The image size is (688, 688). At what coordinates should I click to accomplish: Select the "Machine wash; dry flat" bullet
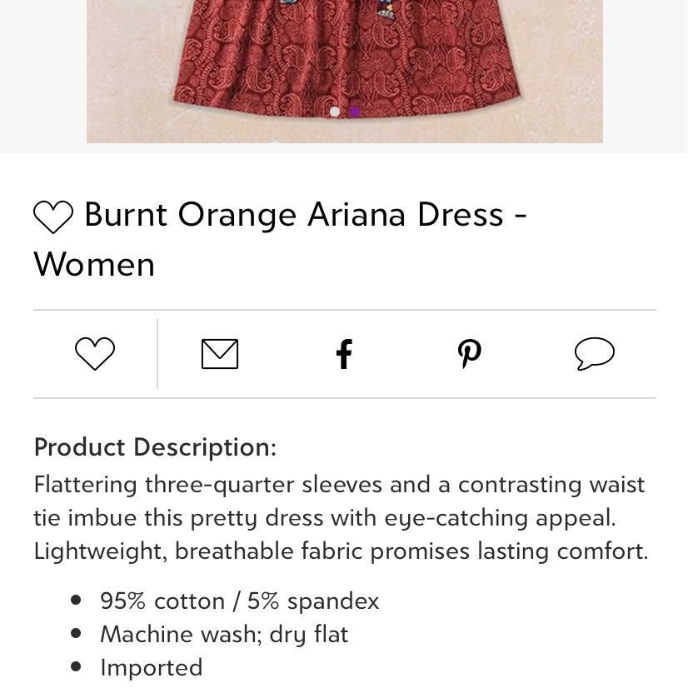pyautogui.click(x=224, y=635)
